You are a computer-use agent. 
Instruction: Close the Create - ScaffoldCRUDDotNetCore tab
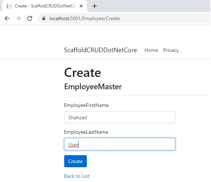tap(81, 6)
